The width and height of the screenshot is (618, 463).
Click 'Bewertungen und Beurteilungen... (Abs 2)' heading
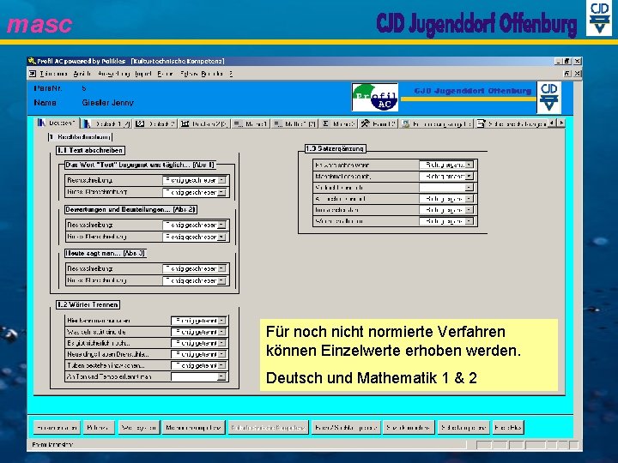coord(130,209)
